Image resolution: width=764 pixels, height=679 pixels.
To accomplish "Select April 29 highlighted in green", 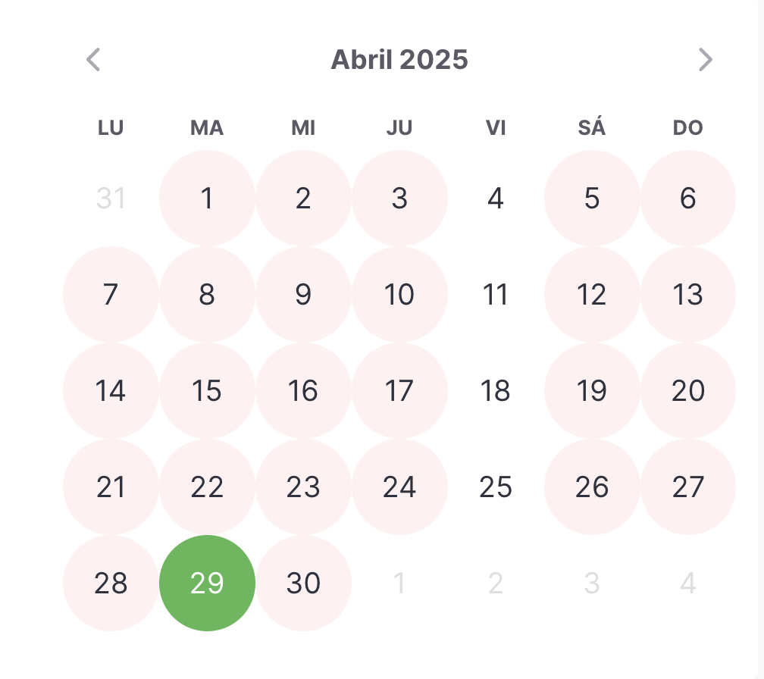I will [207, 583].
